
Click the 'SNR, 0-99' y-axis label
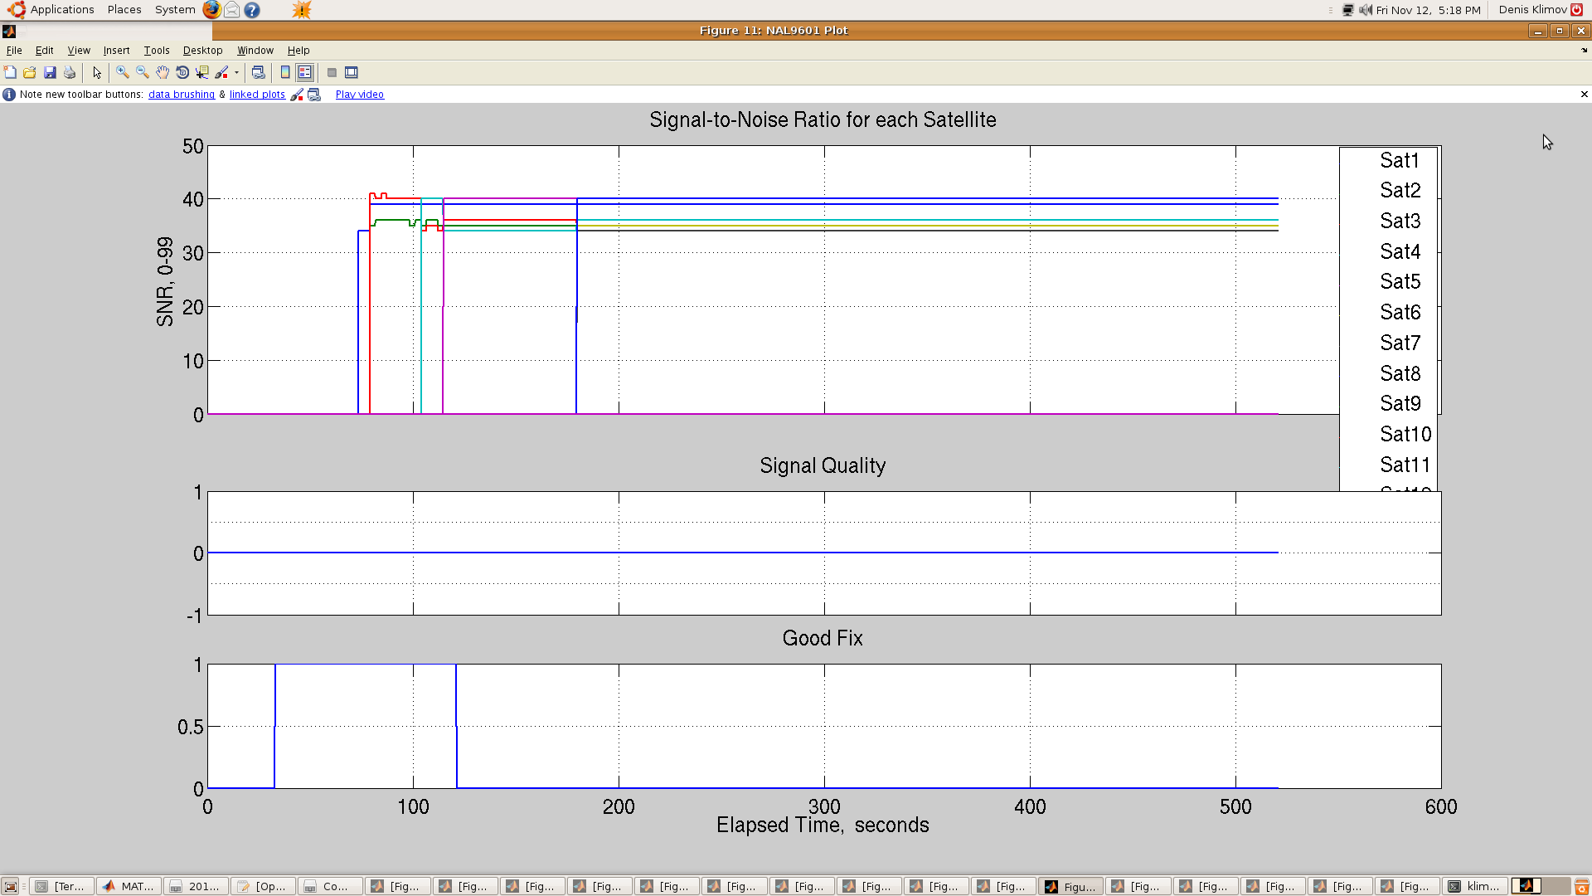point(165,281)
